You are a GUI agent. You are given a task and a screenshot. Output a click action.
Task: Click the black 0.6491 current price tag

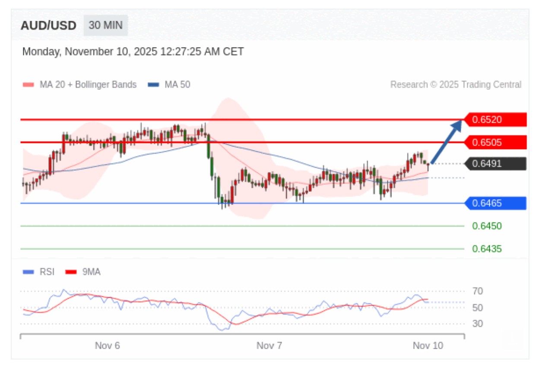495,164
